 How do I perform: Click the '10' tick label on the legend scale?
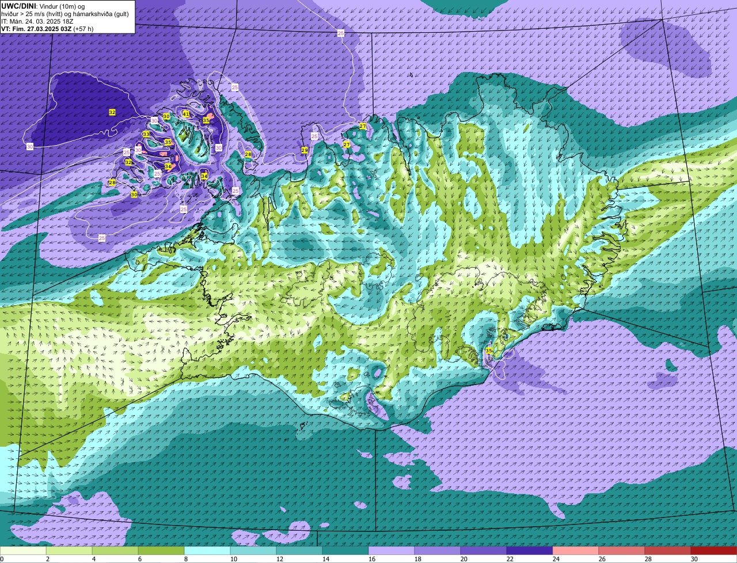point(233,559)
